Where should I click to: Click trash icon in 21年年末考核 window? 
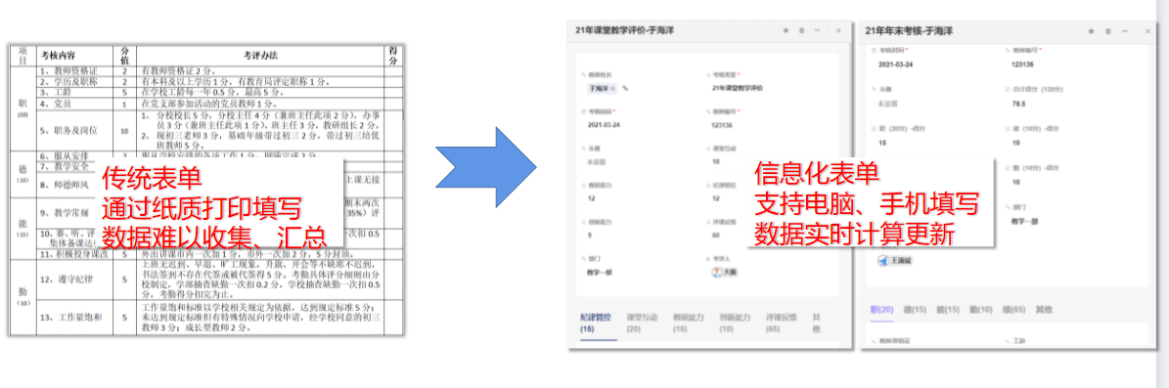(x=1108, y=31)
